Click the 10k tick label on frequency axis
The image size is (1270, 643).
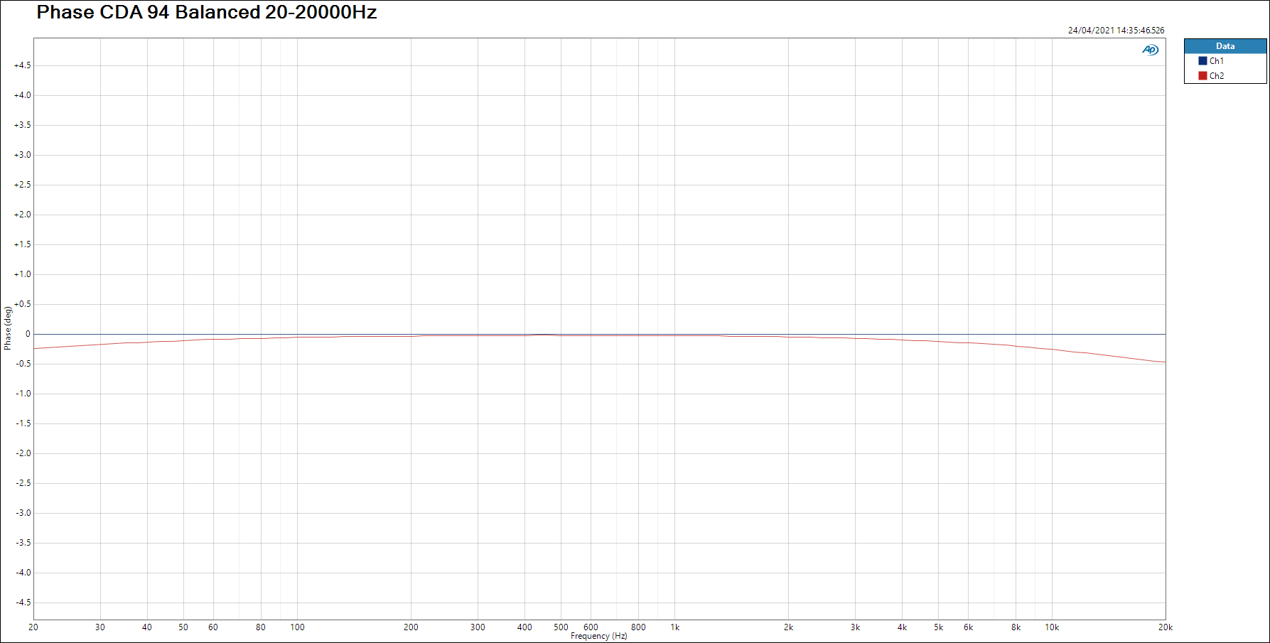coord(1052,627)
